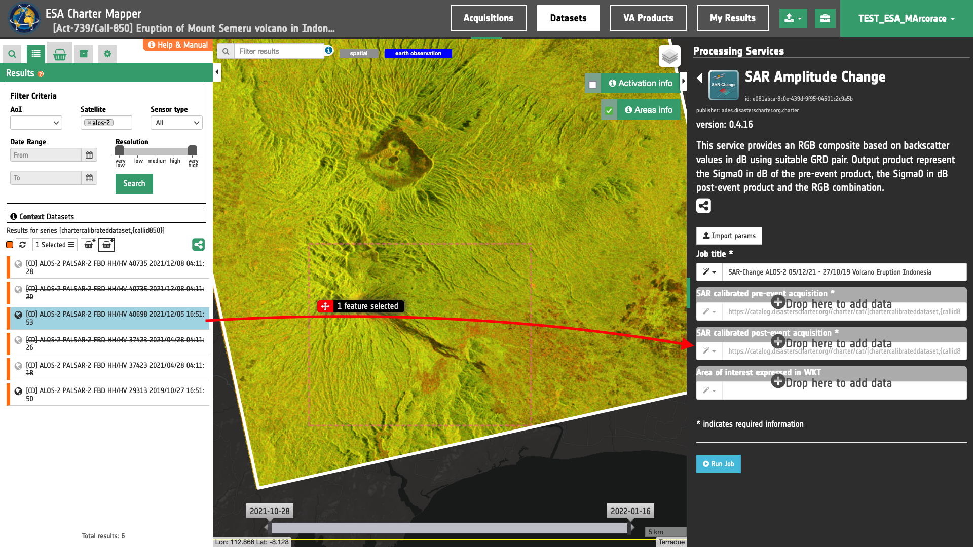Refresh the results list
This screenshot has width=973, height=547.
(22, 245)
